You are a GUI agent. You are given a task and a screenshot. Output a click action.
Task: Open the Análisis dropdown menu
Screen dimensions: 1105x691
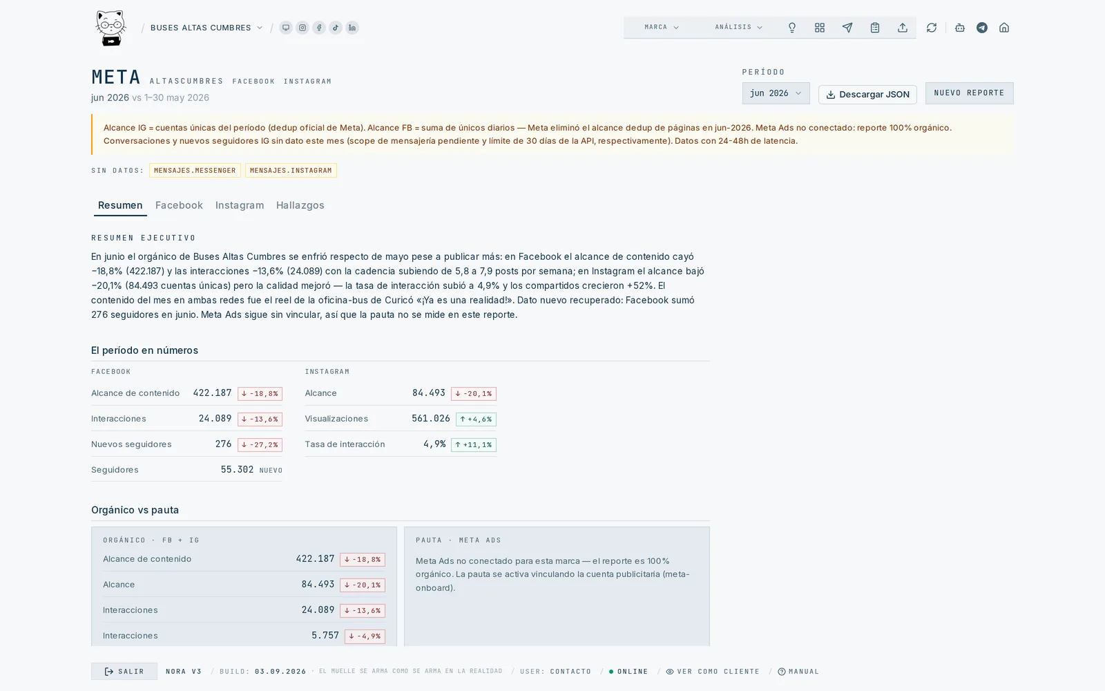click(x=738, y=28)
